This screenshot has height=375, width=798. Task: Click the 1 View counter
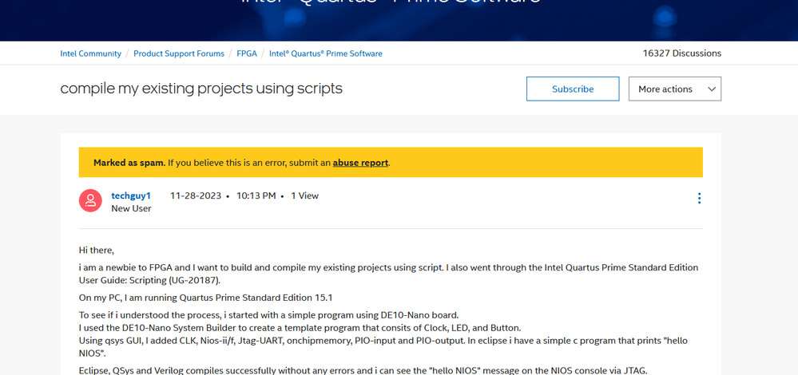pyautogui.click(x=304, y=195)
